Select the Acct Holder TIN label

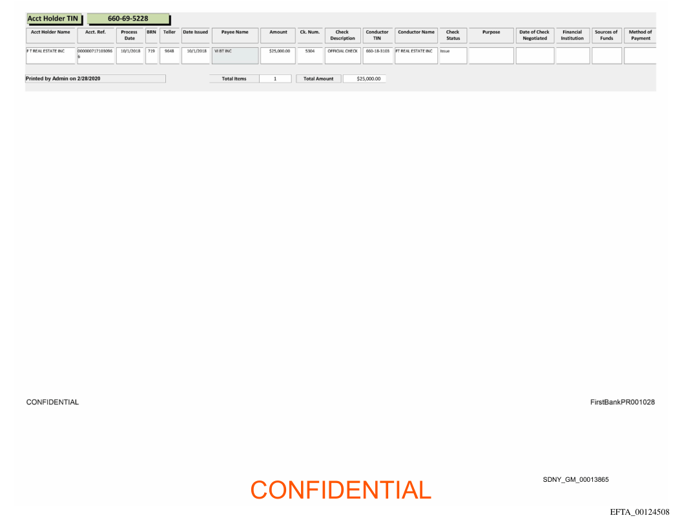click(x=54, y=19)
